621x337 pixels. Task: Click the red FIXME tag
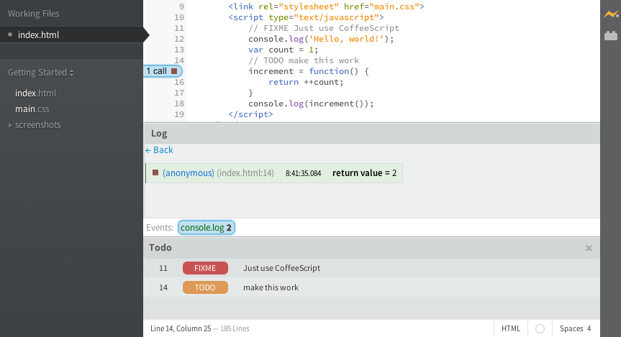tap(205, 268)
